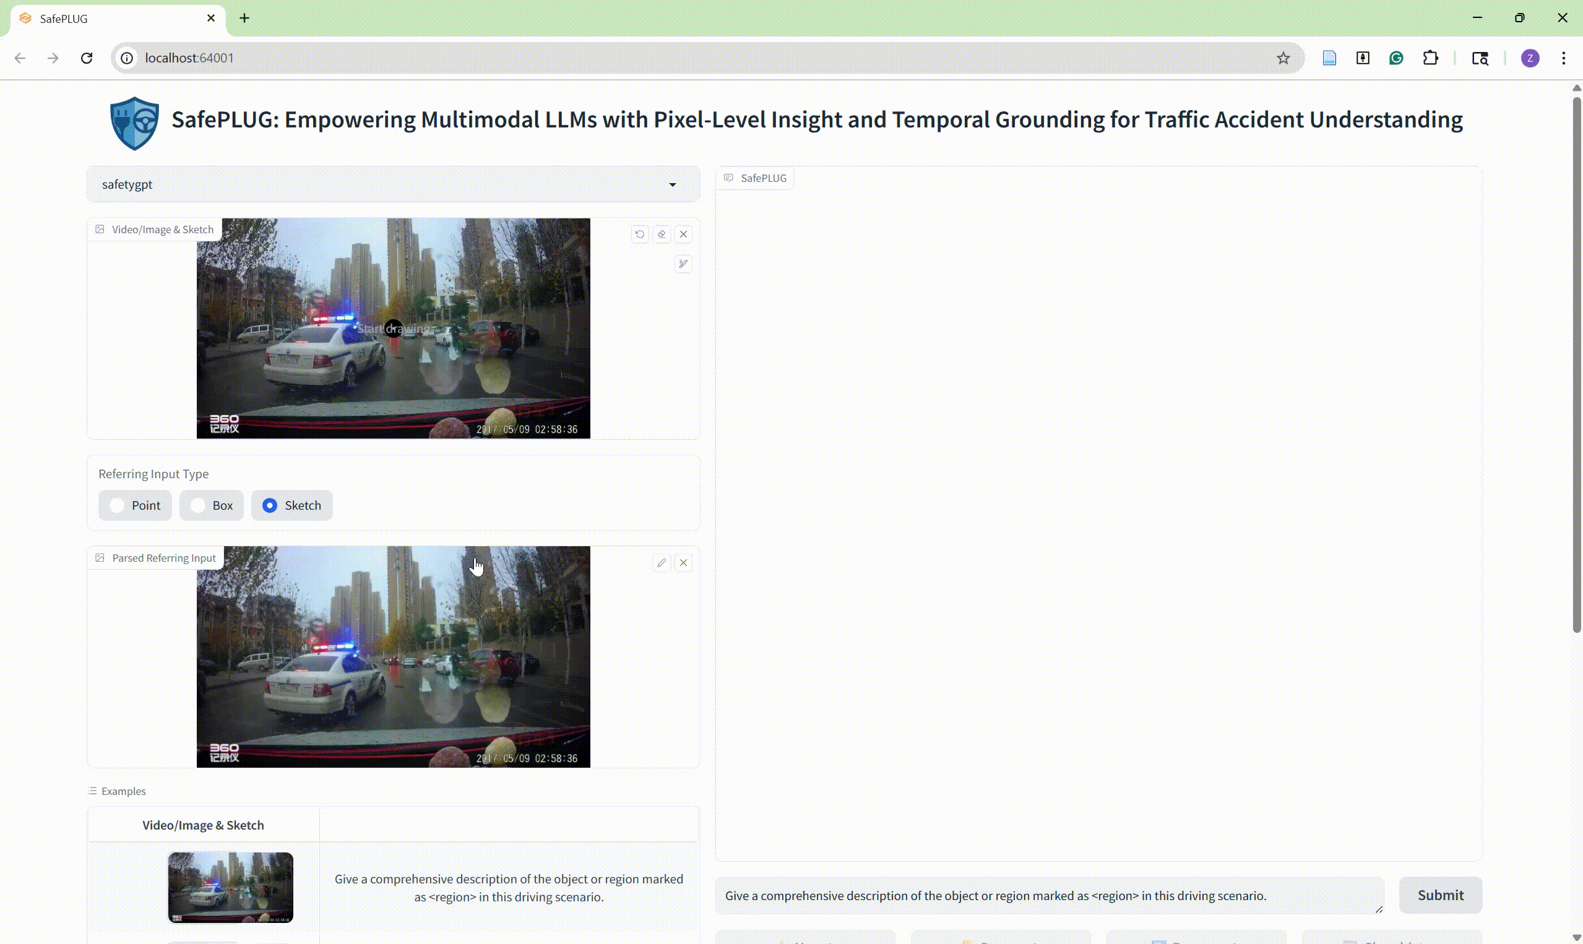The width and height of the screenshot is (1583, 944).
Task: Open Chrome's three-dot menu
Action: point(1563,58)
